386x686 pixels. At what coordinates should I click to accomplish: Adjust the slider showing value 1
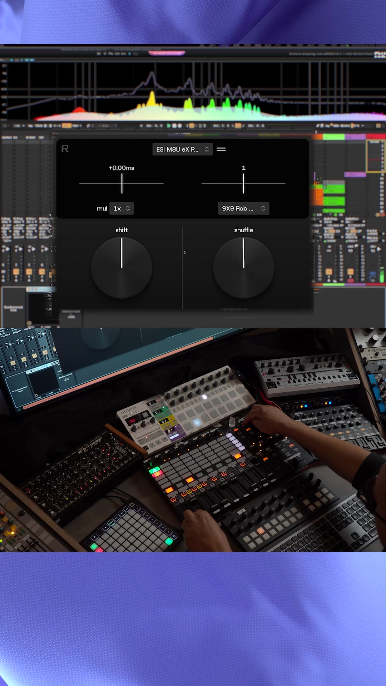point(243,183)
